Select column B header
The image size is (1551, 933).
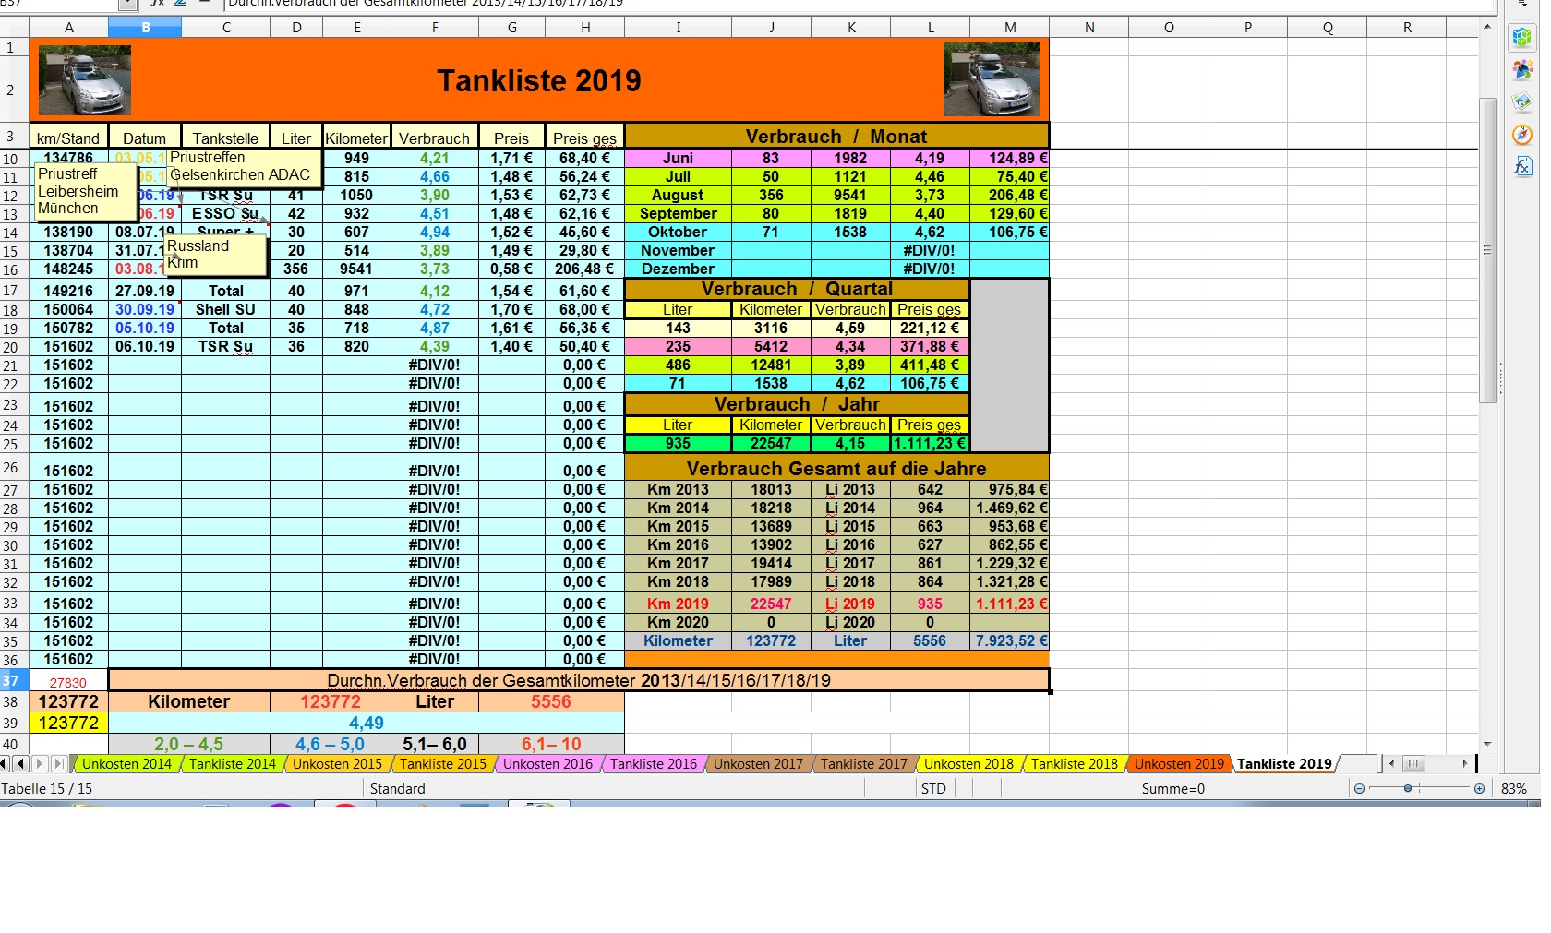click(x=145, y=28)
